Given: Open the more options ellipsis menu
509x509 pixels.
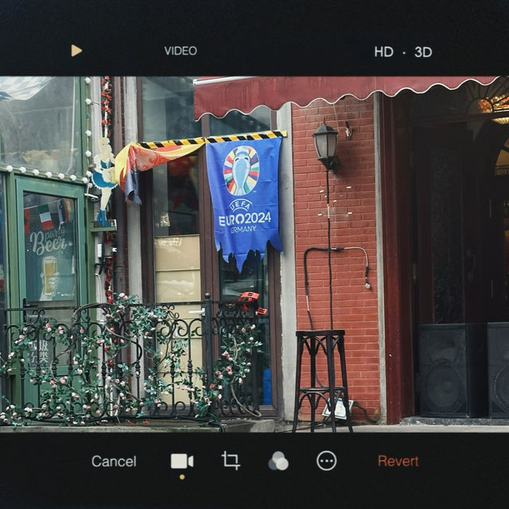Looking at the screenshot, I should point(327,460).
